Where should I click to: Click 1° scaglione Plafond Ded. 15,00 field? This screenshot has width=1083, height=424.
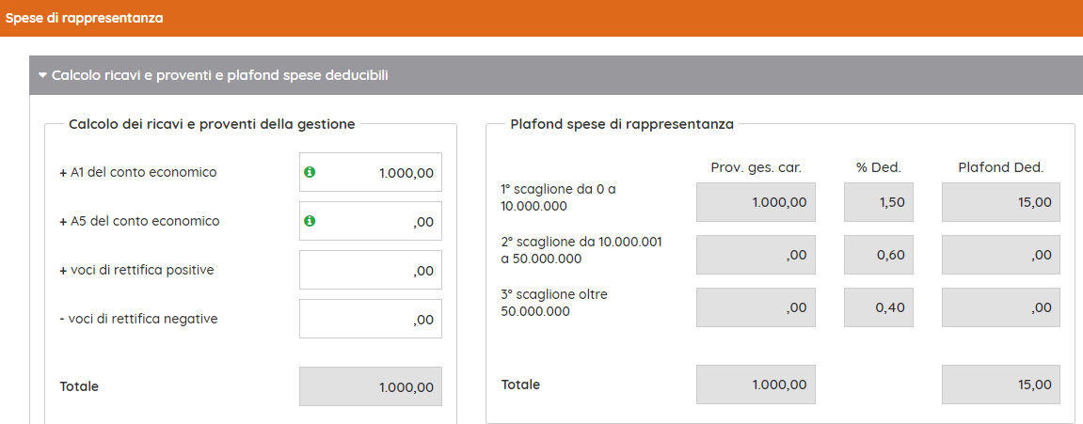(1000, 202)
